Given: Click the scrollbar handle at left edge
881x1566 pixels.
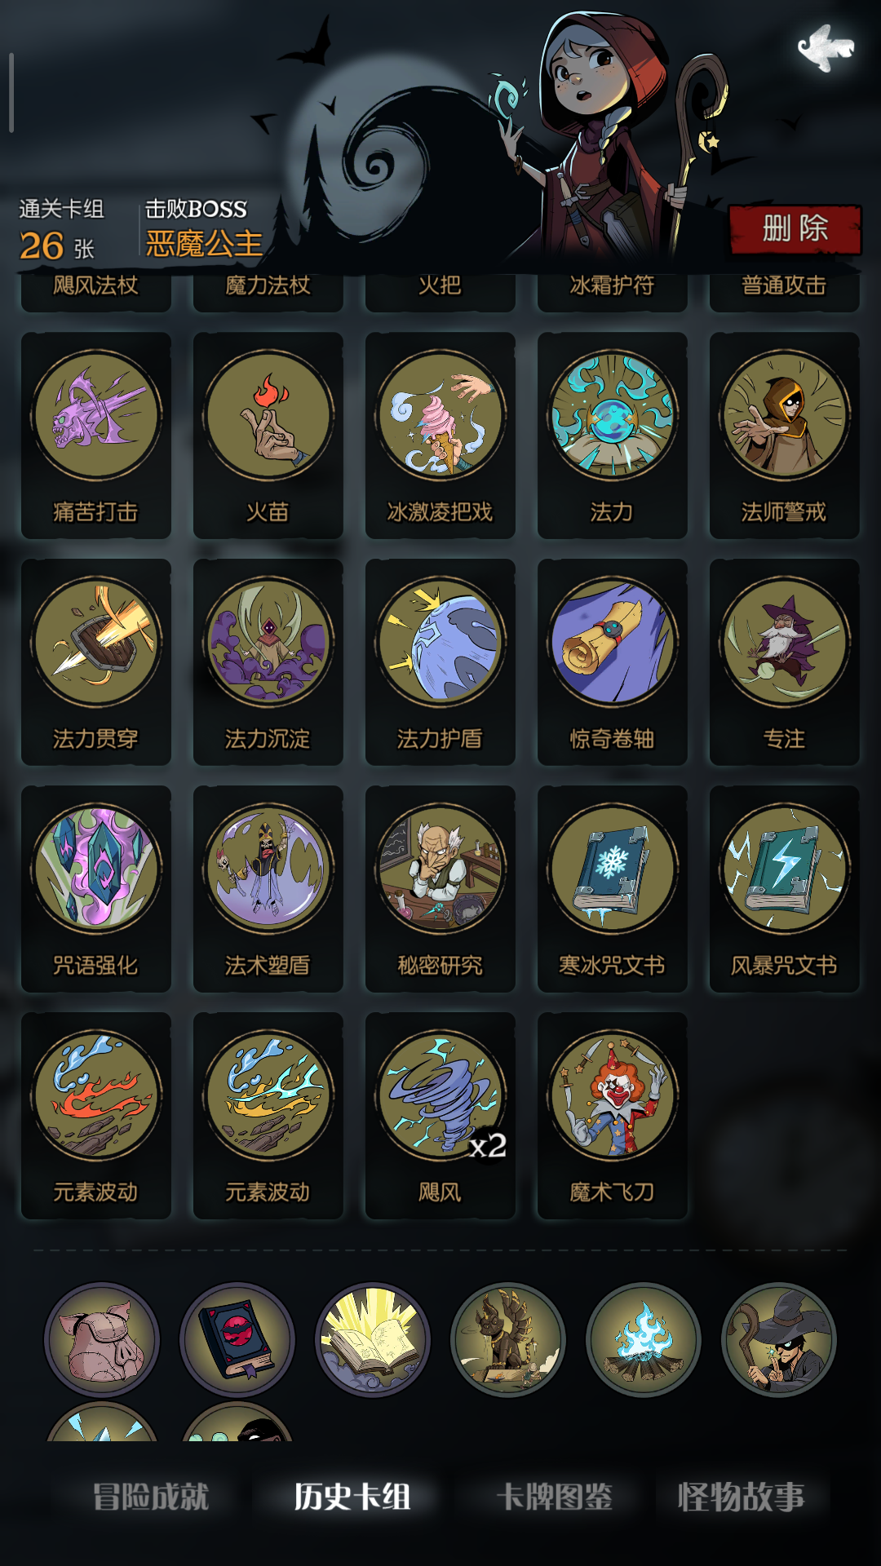Looking at the screenshot, I should click(x=11, y=92).
